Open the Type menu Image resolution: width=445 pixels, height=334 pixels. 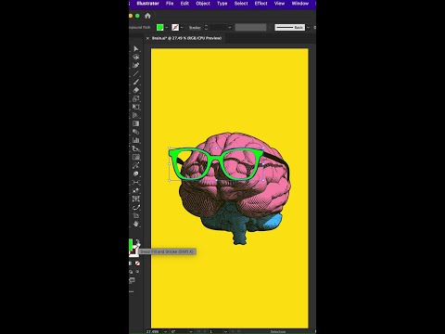(x=222, y=4)
